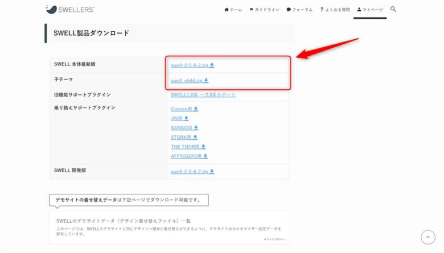The height and width of the screenshot is (253, 444).
Task: Open the SWELLのデモサイトデータ一覧 card
Action: pyautogui.click(x=169, y=227)
